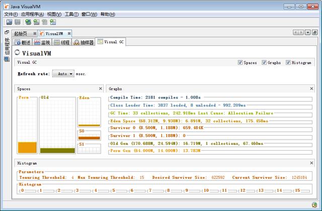The height and width of the screenshot is (211, 322).
Task: Click the S1 survivor space box
Action: (x=89, y=150)
